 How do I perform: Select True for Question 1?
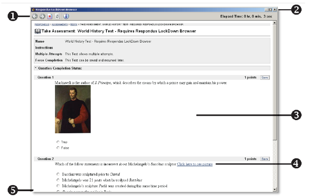58,142
